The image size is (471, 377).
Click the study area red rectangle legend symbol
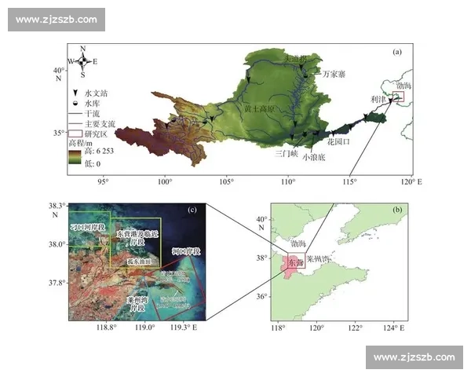(x=74, y=133)
